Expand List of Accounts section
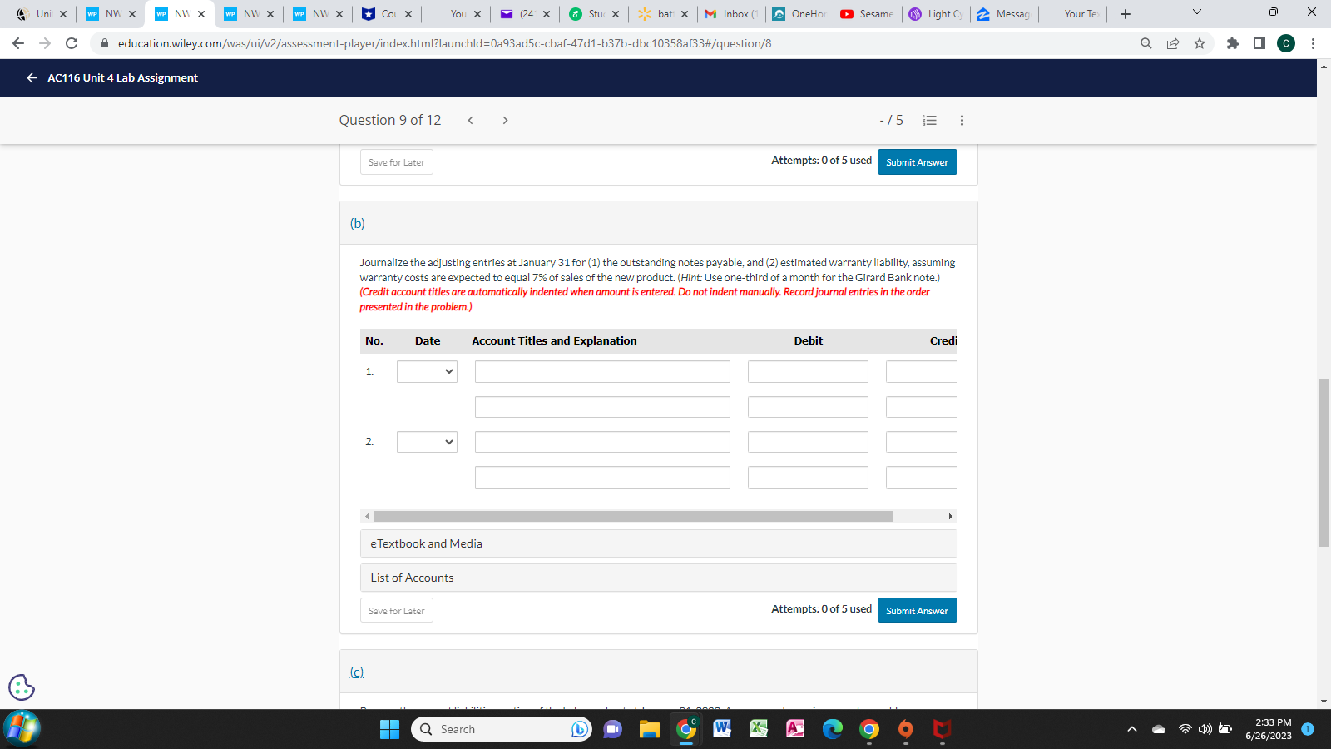1331x749 pixels. coord(658,578)
